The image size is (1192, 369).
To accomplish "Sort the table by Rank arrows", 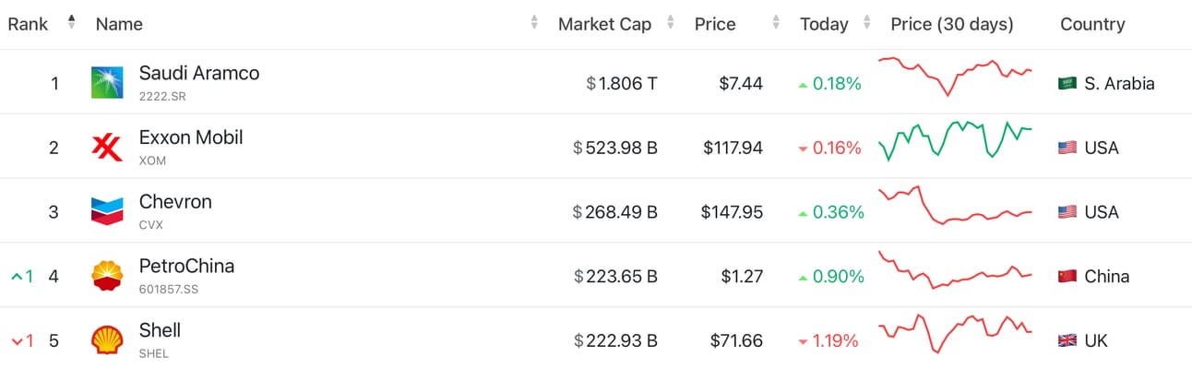I will coord(72,23).
